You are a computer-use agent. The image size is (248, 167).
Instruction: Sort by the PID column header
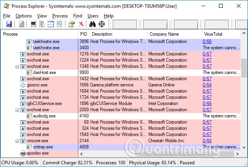[x=83, y=34]
